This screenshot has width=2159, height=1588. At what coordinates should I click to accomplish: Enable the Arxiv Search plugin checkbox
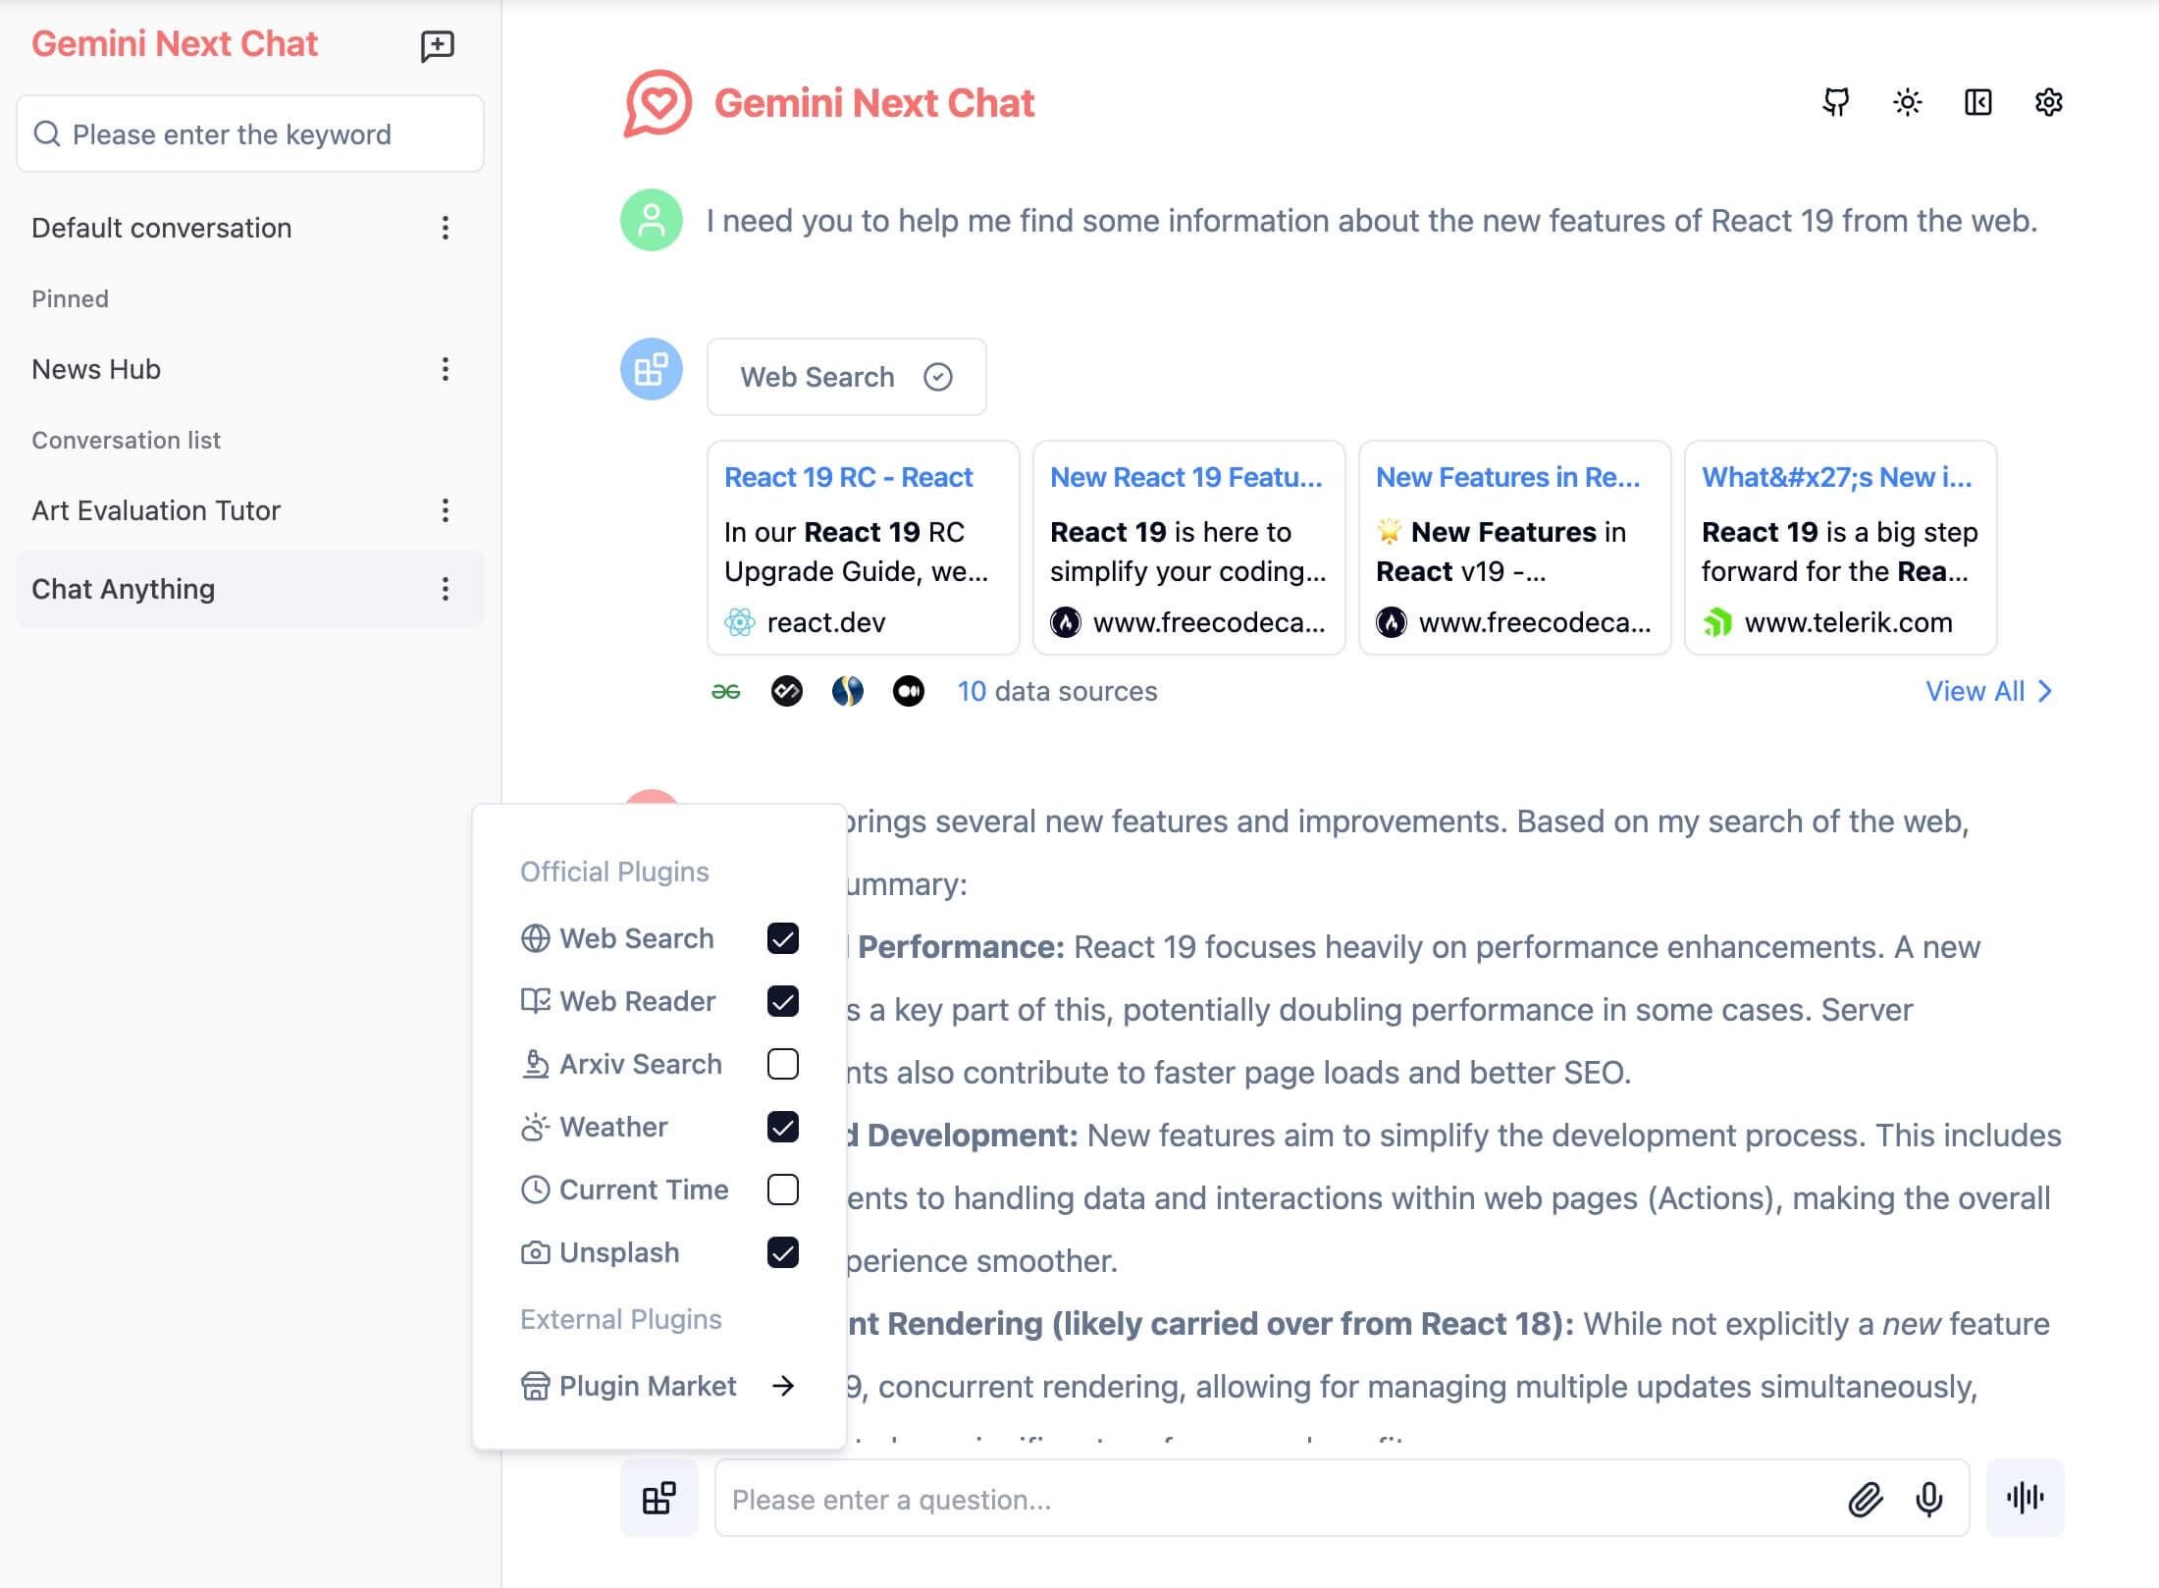click(782, 1064)
